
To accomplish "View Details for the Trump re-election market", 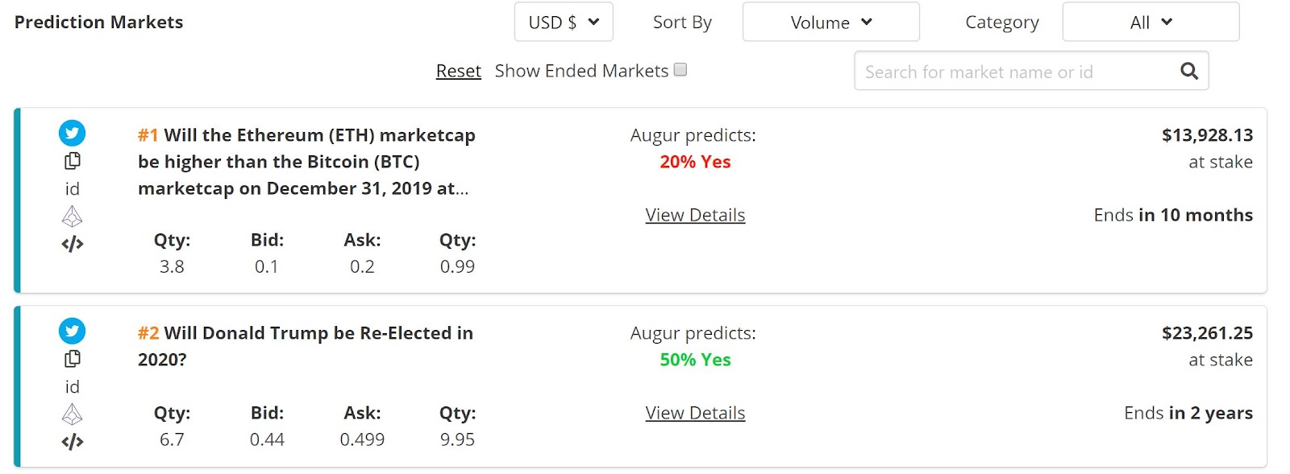I will coord(695,413).
